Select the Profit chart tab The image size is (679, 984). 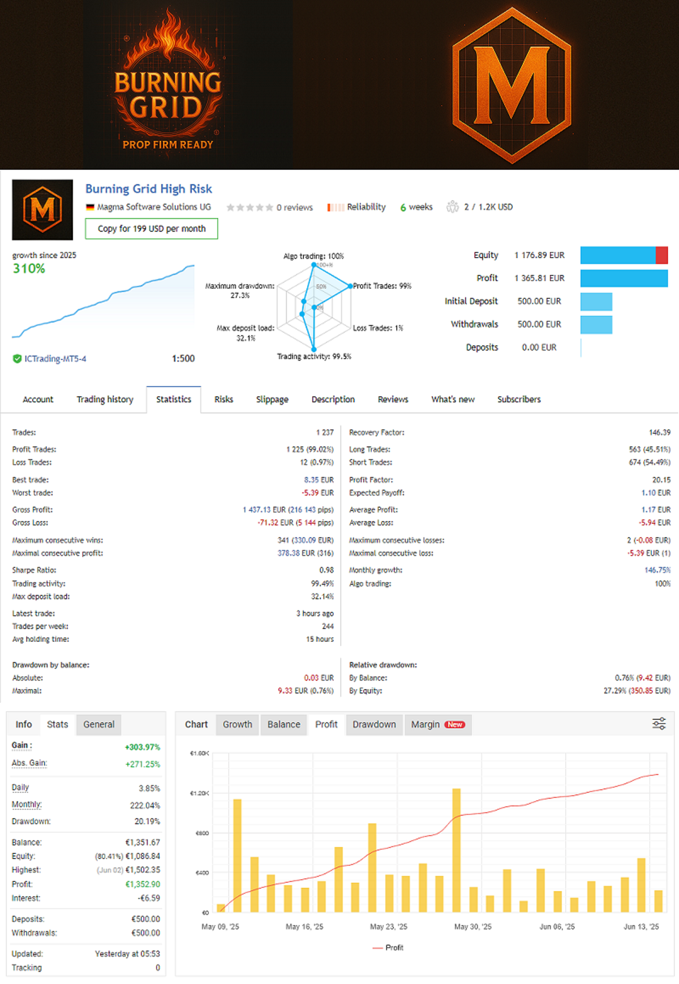[x=326, y=724]
